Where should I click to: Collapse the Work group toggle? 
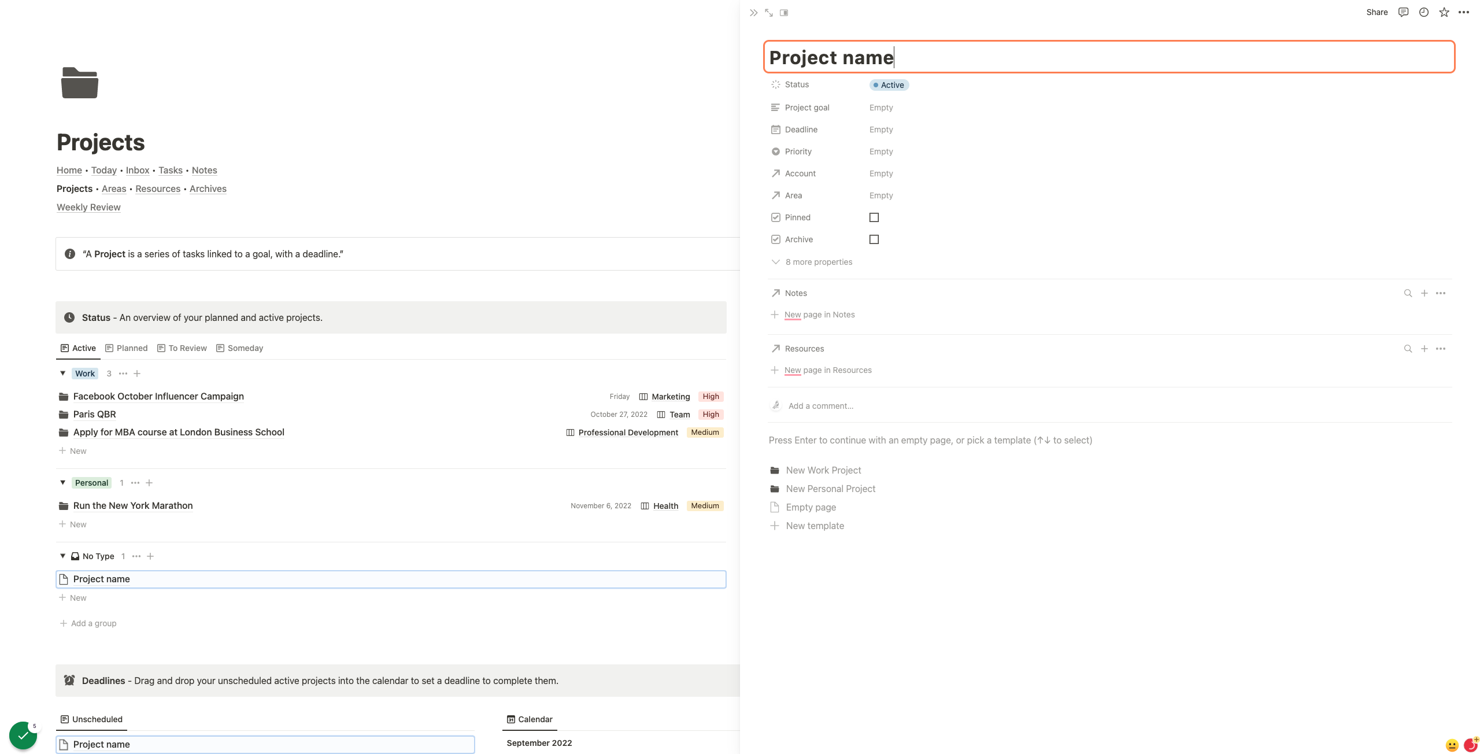pyautogui.click(x=63, y=374)
